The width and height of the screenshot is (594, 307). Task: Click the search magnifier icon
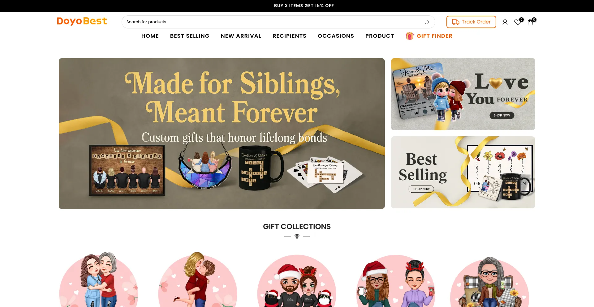[x=427, y=22]
